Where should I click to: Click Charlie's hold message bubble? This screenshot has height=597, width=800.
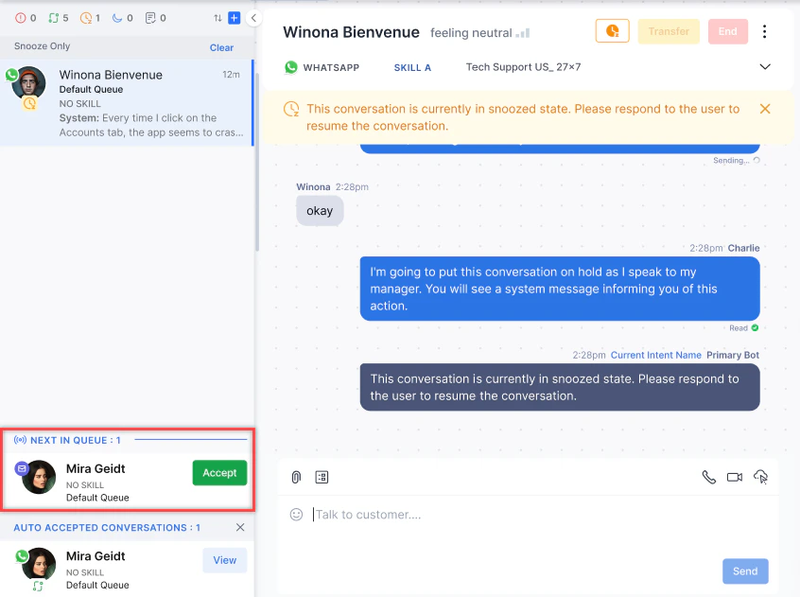pyautogui.click(x=560, y=289)
